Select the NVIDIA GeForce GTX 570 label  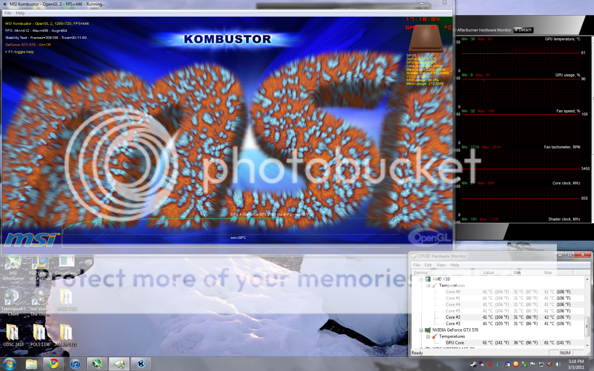(455, 330)
